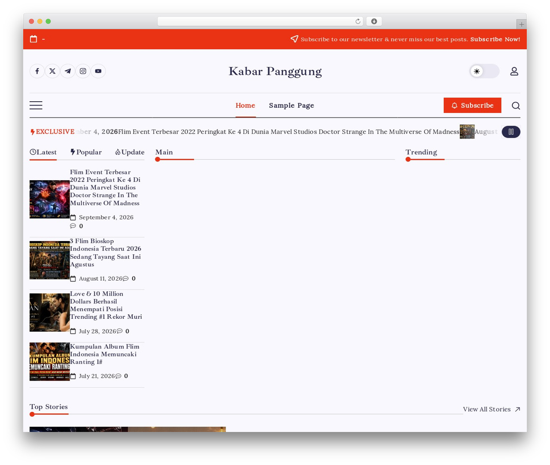
Task: Click the Bioskop Indonesia article thumbnail
Action: (49, 260)
